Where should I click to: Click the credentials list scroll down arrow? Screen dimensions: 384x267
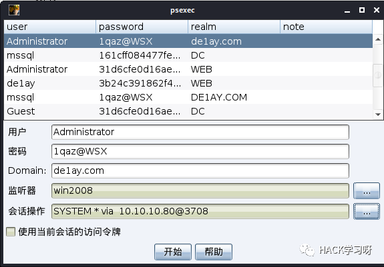(378, 115)
